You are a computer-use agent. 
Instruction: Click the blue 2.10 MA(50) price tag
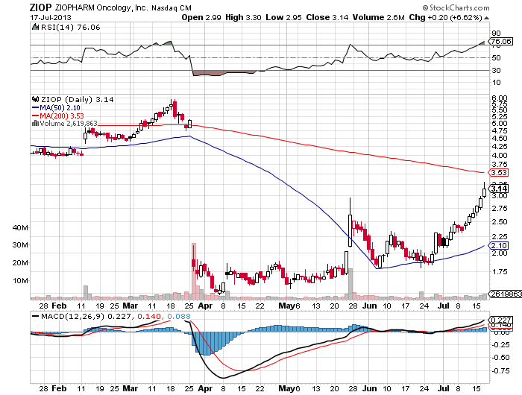point(499,246)
